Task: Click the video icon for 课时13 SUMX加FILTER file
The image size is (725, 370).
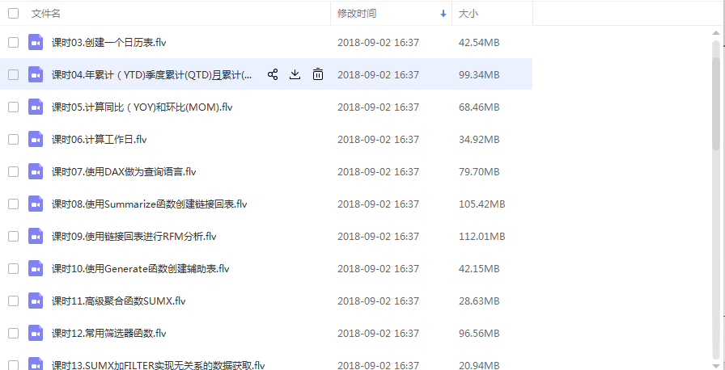Action: 36,364
